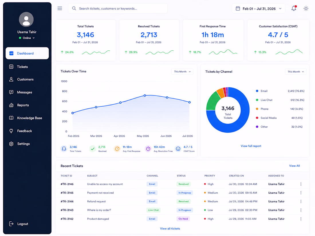
Task: Click View all tickets link
Action: point(170,229)
